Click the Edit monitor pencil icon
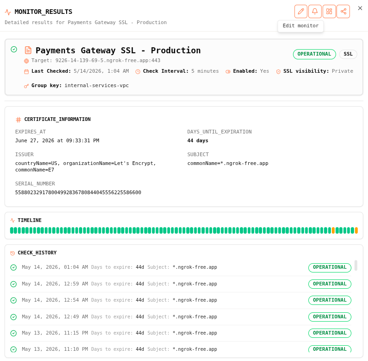The width and height of the screenshot is (368, 361). (301, 11)
